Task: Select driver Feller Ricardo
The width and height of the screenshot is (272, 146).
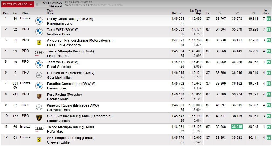Action: pos(58,56)
